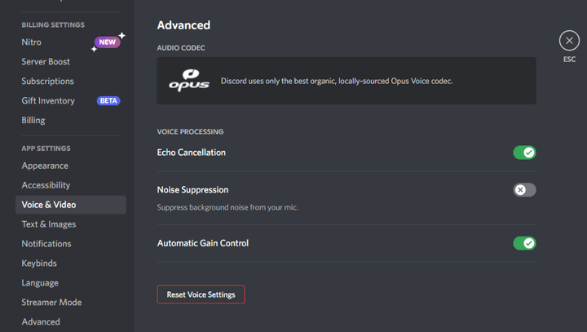Turn off Automatic Gain Control
This screenshot has width=587, height=332.
coord(524,243)
